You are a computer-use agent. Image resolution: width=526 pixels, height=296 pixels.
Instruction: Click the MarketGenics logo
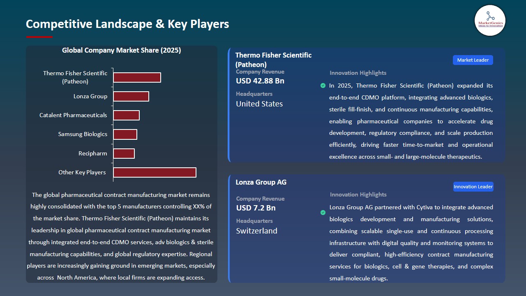tap(490, 20)
